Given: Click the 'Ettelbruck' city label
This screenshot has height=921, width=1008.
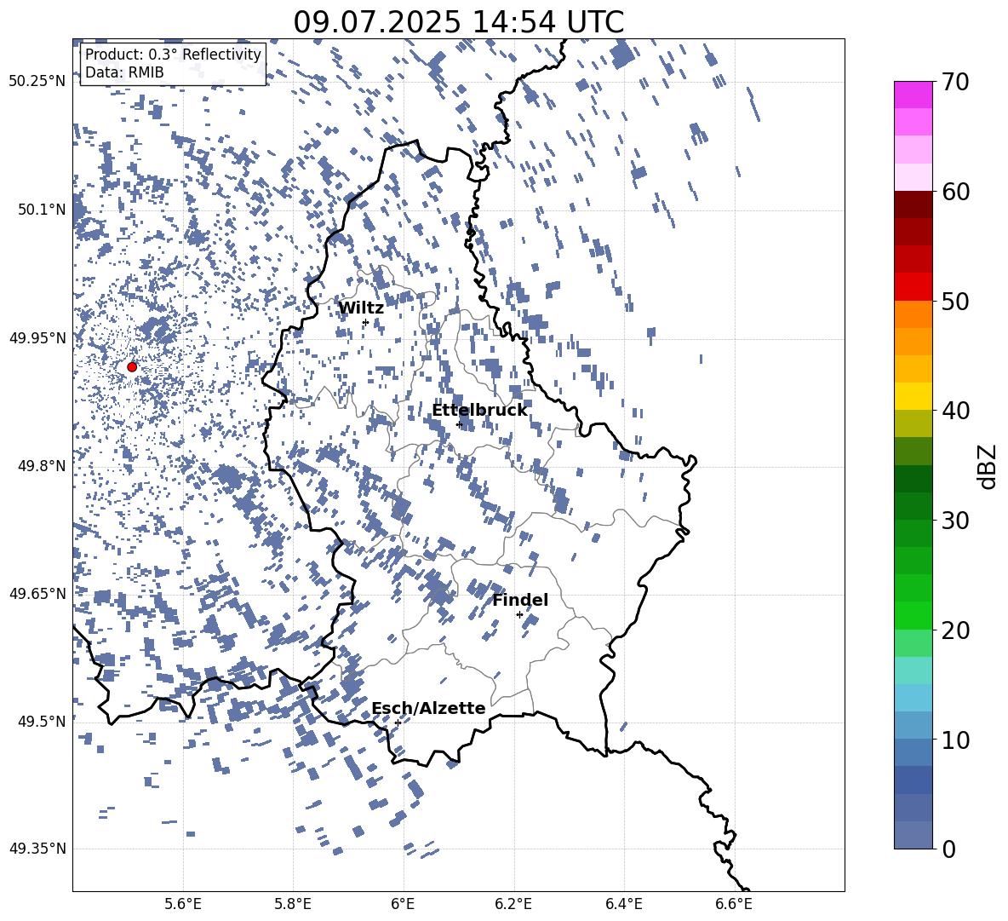Looking at the screenshot, I should click(479, 411).
